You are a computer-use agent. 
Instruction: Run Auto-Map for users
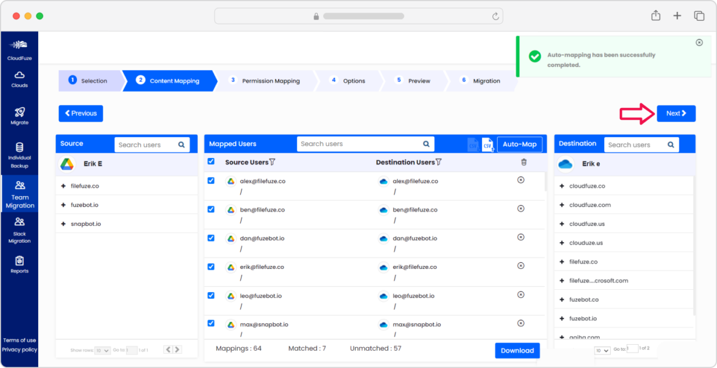[520, 144]
